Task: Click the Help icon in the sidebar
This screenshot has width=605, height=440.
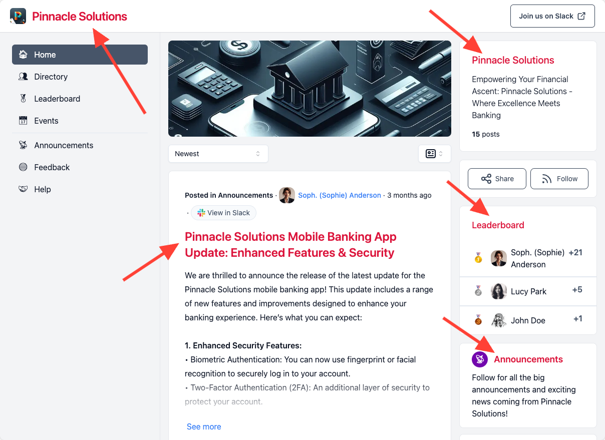Action: click(23, 189)
